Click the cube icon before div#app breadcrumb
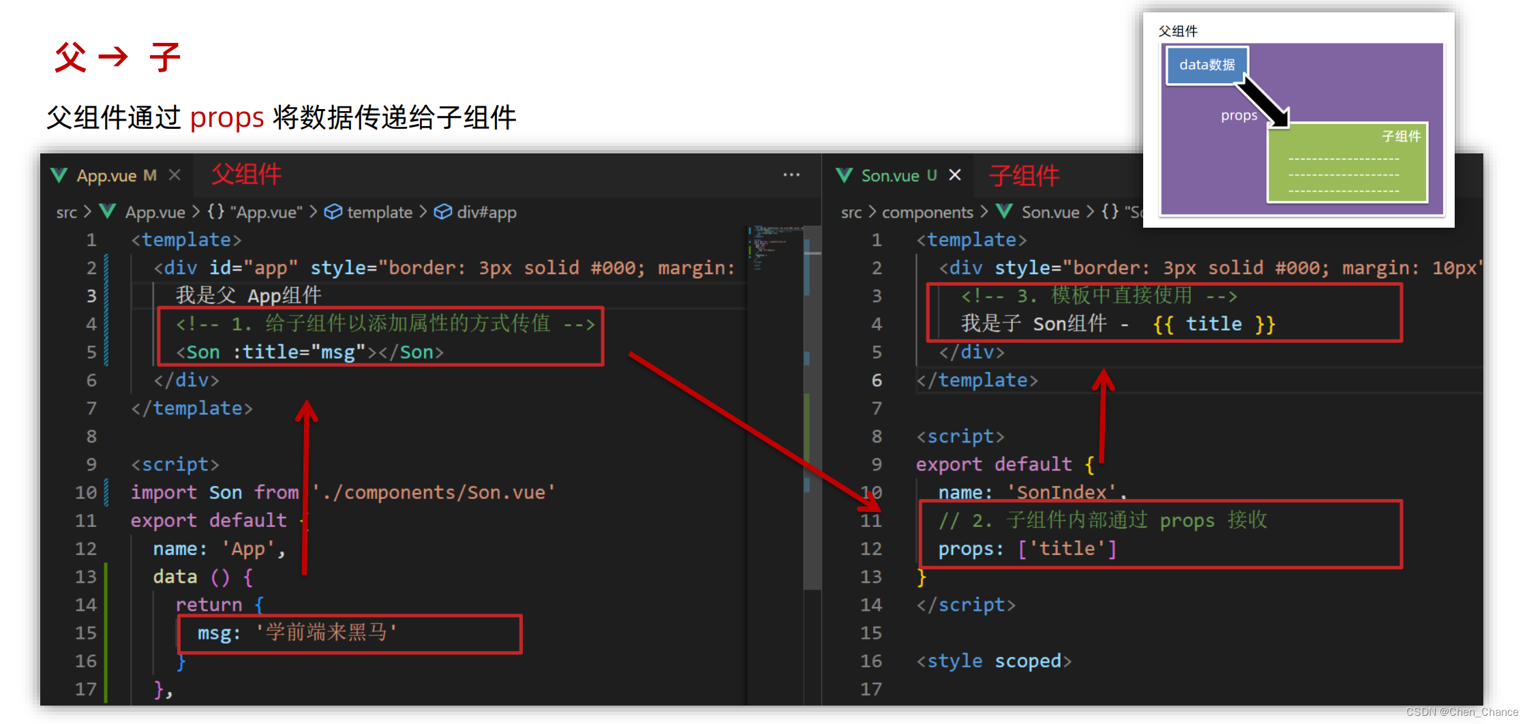Screen dimensions: 1529x724 pos(442,212)
